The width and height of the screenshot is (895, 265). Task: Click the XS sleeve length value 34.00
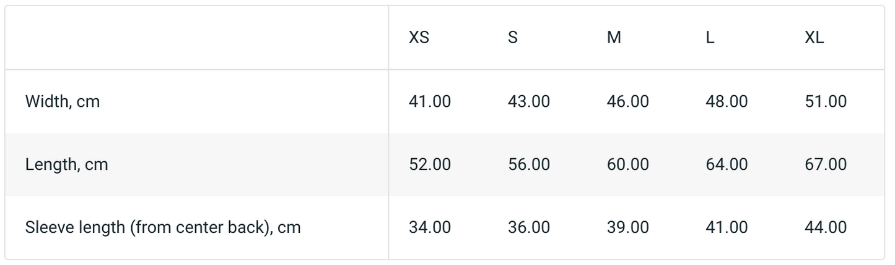[430, 227]
